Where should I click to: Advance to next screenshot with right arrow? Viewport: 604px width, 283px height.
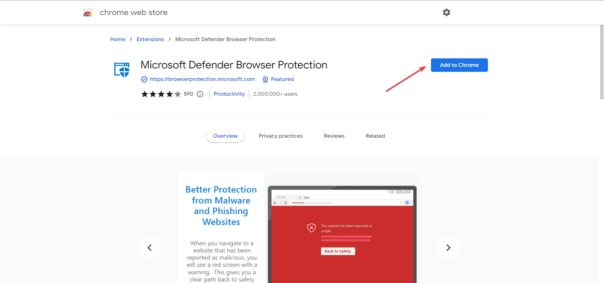(448, 248)
